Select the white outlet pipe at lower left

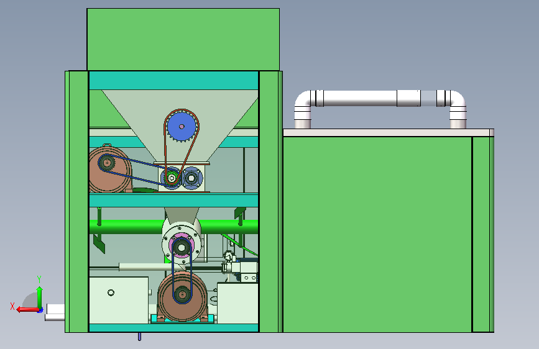pyautogui.click(x=55, y=312)
